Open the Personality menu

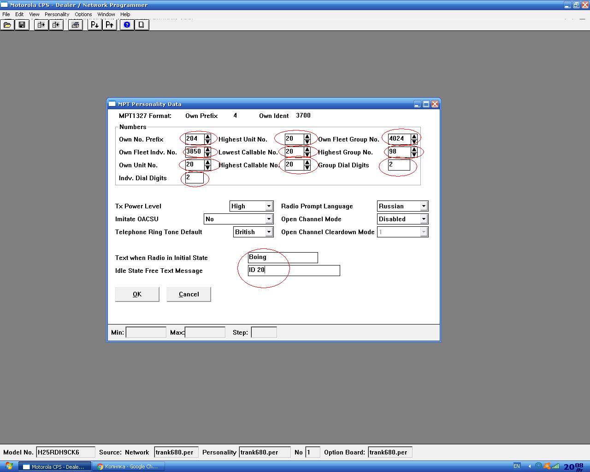click(57, 14)
